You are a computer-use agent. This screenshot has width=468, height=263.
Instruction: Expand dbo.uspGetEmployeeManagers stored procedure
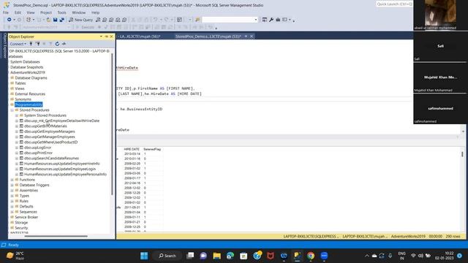click(17, 131)
